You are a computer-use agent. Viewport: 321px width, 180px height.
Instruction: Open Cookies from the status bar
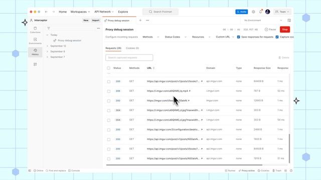(263, 170)
